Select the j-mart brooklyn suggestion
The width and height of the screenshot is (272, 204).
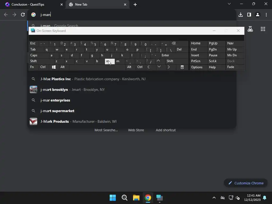click(132, 90)
